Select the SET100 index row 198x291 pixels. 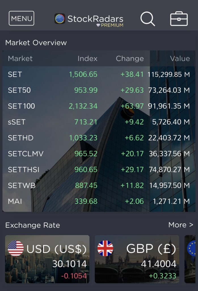(x=99, y=106)
